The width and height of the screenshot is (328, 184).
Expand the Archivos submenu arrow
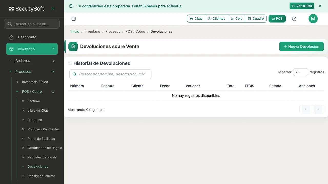click(53, 61)
